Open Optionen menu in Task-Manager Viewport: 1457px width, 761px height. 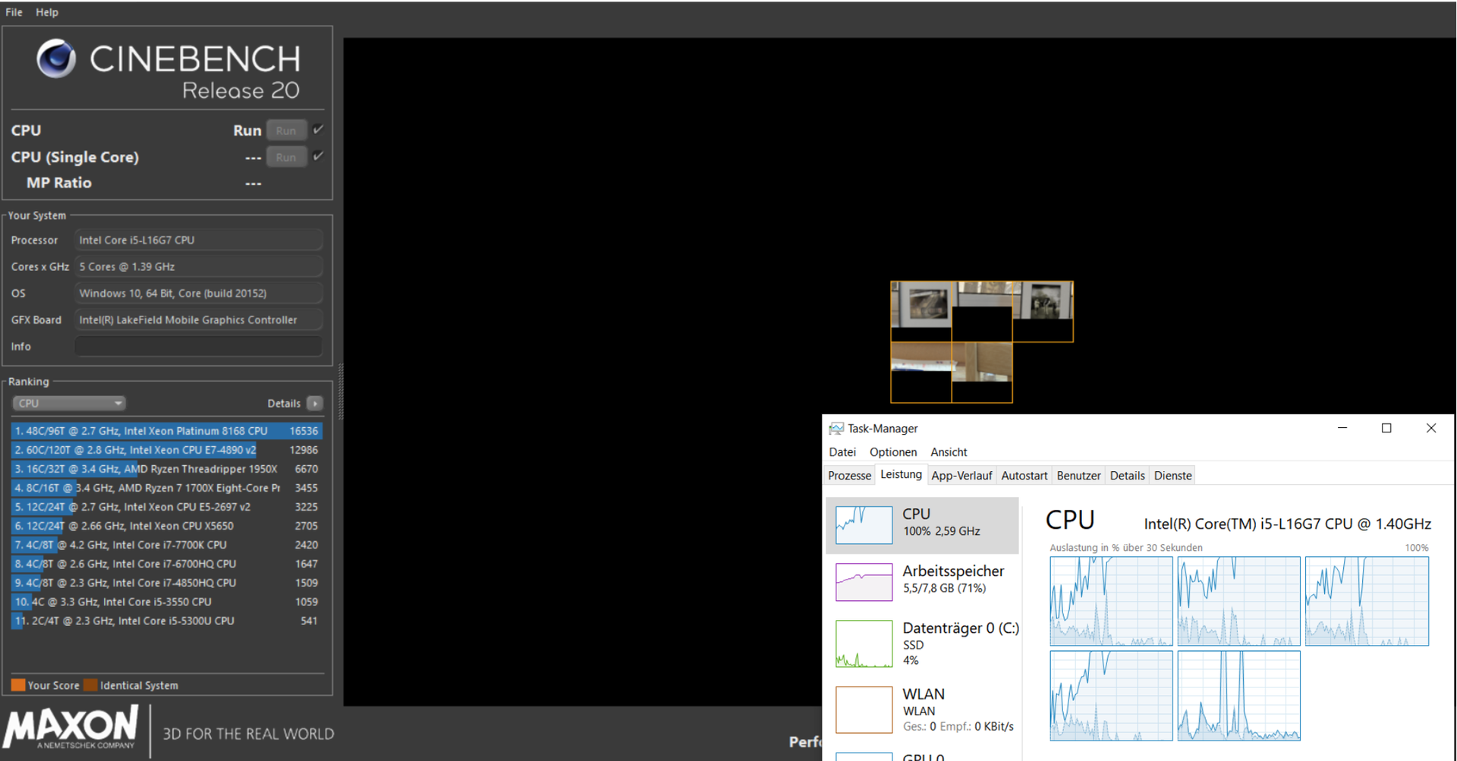tap(893, 452)
